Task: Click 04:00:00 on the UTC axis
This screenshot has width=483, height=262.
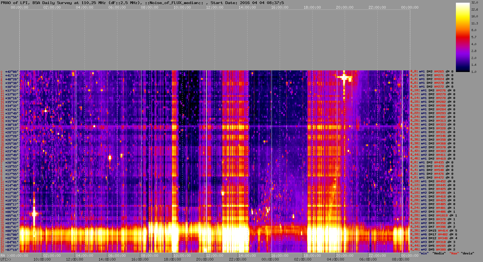Action: click(336, 259)
